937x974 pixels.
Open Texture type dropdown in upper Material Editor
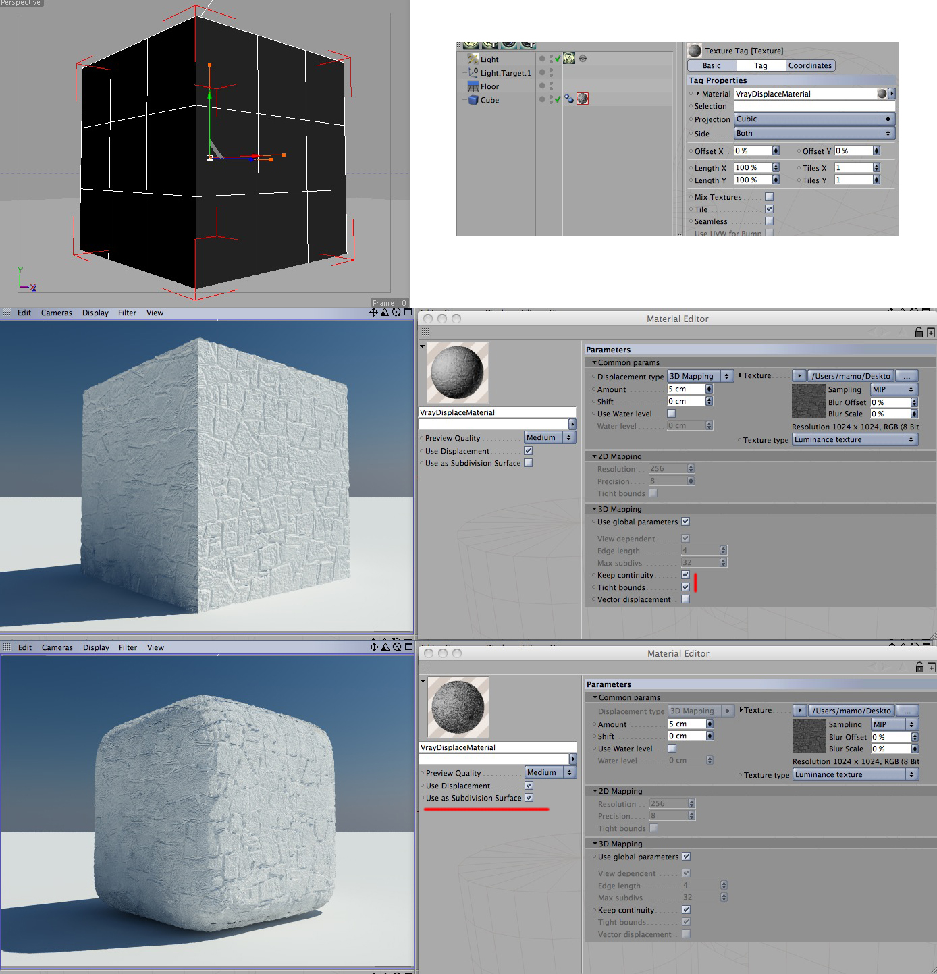coord(855,439)
